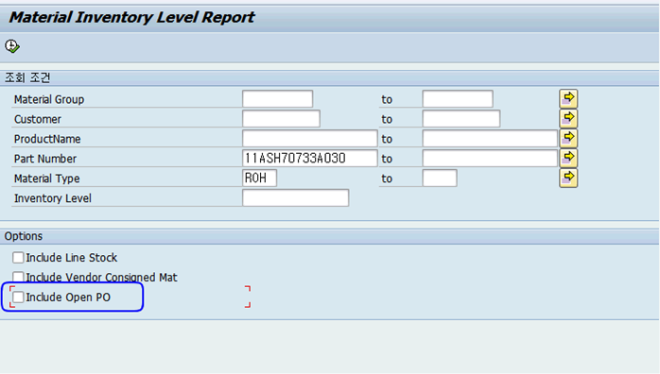The image size is (660, 374).
Task: Open multiple selection for Customer
Action: click(568, 118)
